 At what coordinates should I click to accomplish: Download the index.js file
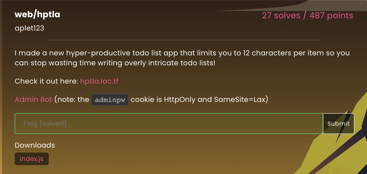pyautogui.click(x=32, y=159)
